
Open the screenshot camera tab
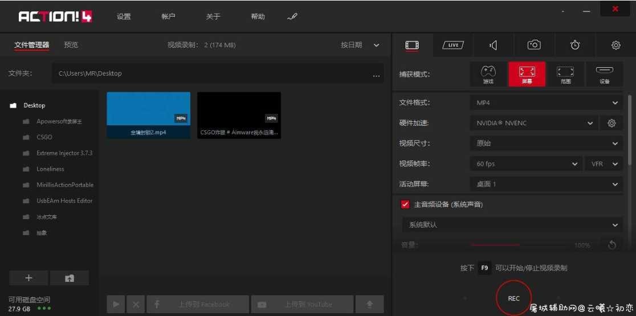pyautogui.click(x=534, y=45)
